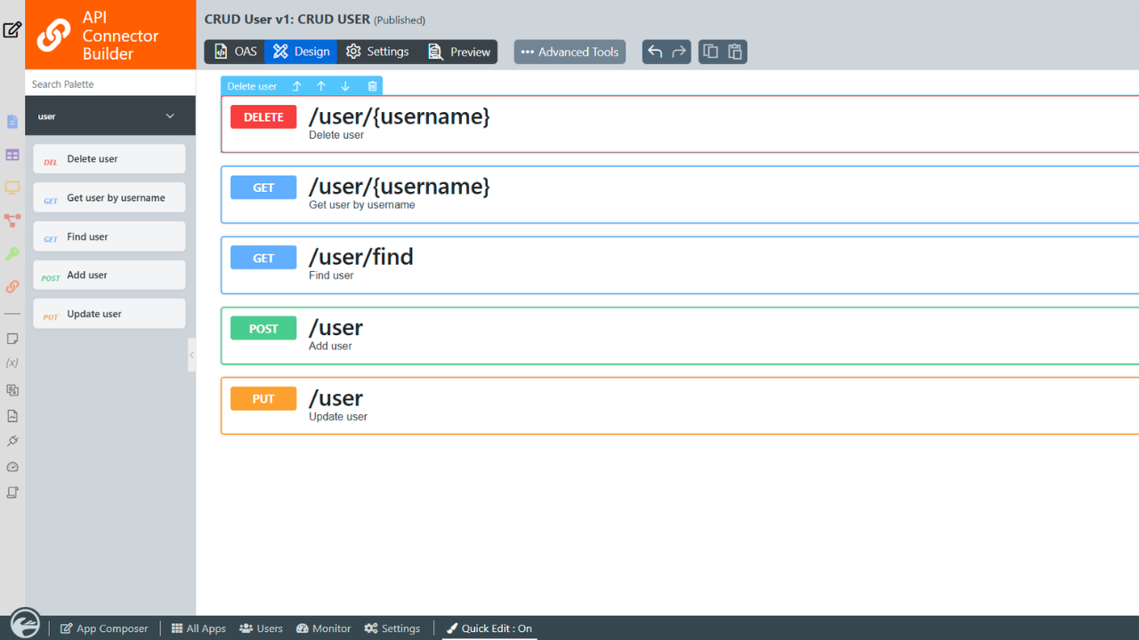The width and height of the screenshot is (1139, 640).
Task: Click the copy icon in toolbar
Action: (710, 52)
